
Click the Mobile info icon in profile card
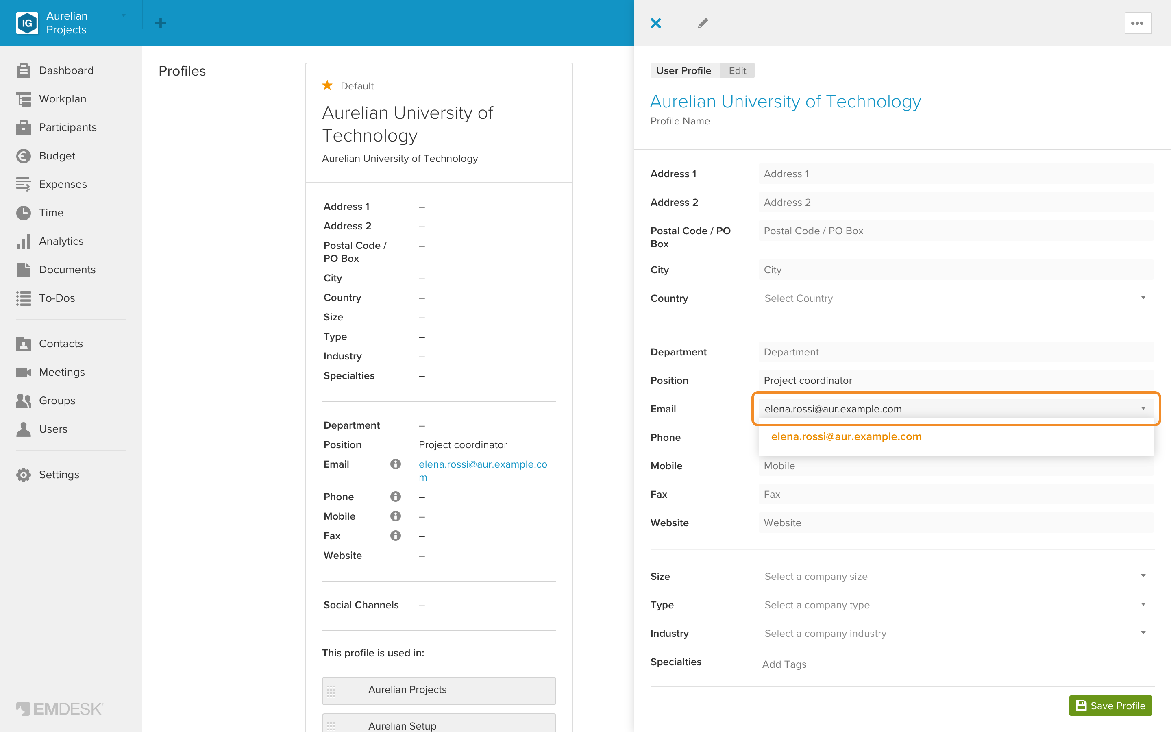[x=395, y=516]
